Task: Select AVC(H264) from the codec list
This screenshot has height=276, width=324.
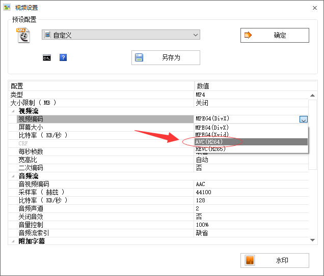Action: pos(245,142)
